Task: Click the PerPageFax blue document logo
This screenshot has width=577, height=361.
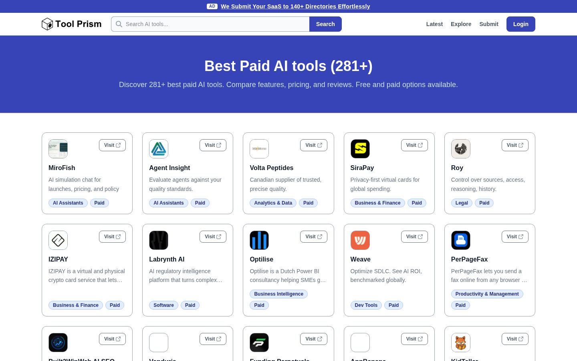Action: pyautogui.click(x=461, y=240)
